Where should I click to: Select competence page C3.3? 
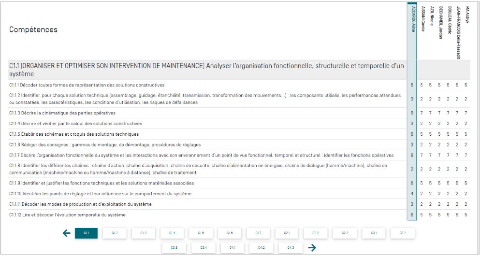(x=174, y=248)
